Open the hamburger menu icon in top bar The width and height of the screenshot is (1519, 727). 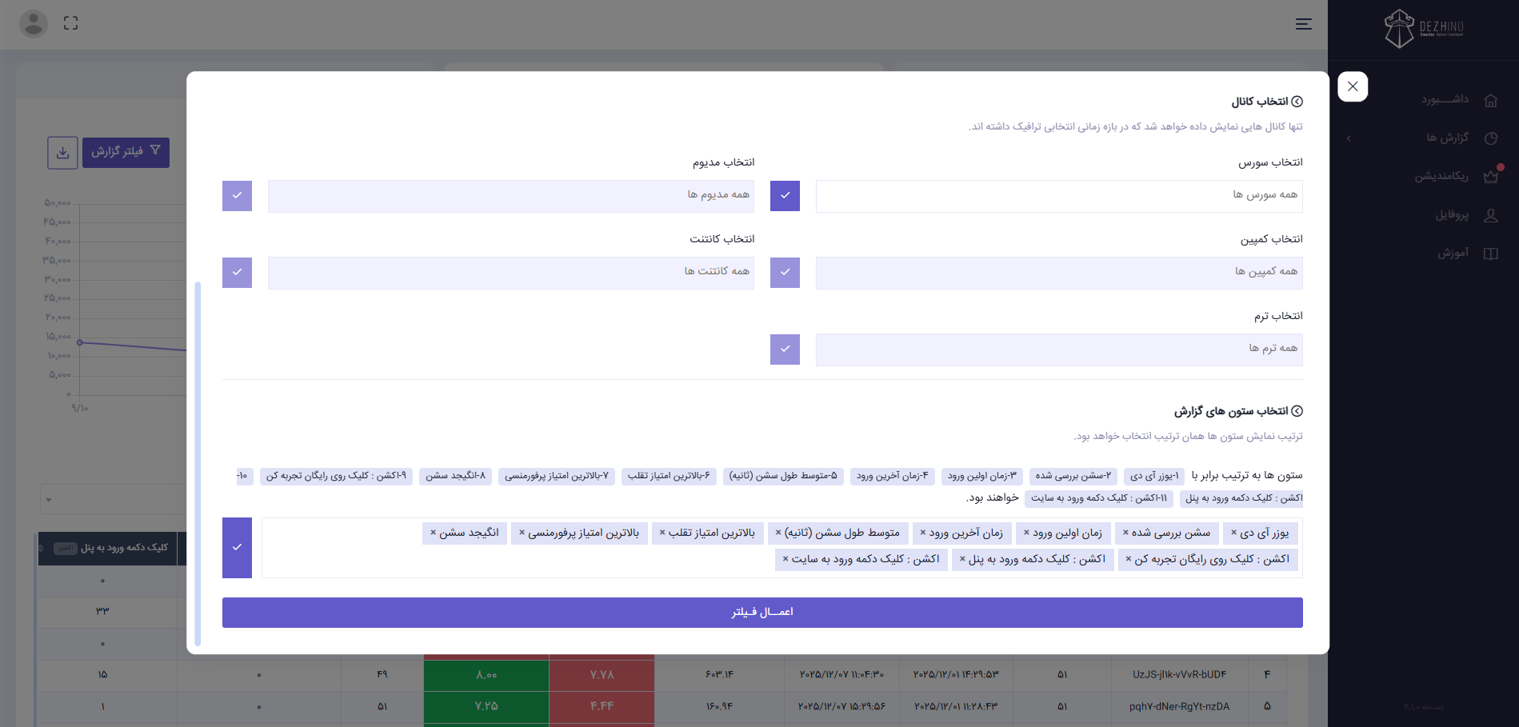click(1304, 24)
